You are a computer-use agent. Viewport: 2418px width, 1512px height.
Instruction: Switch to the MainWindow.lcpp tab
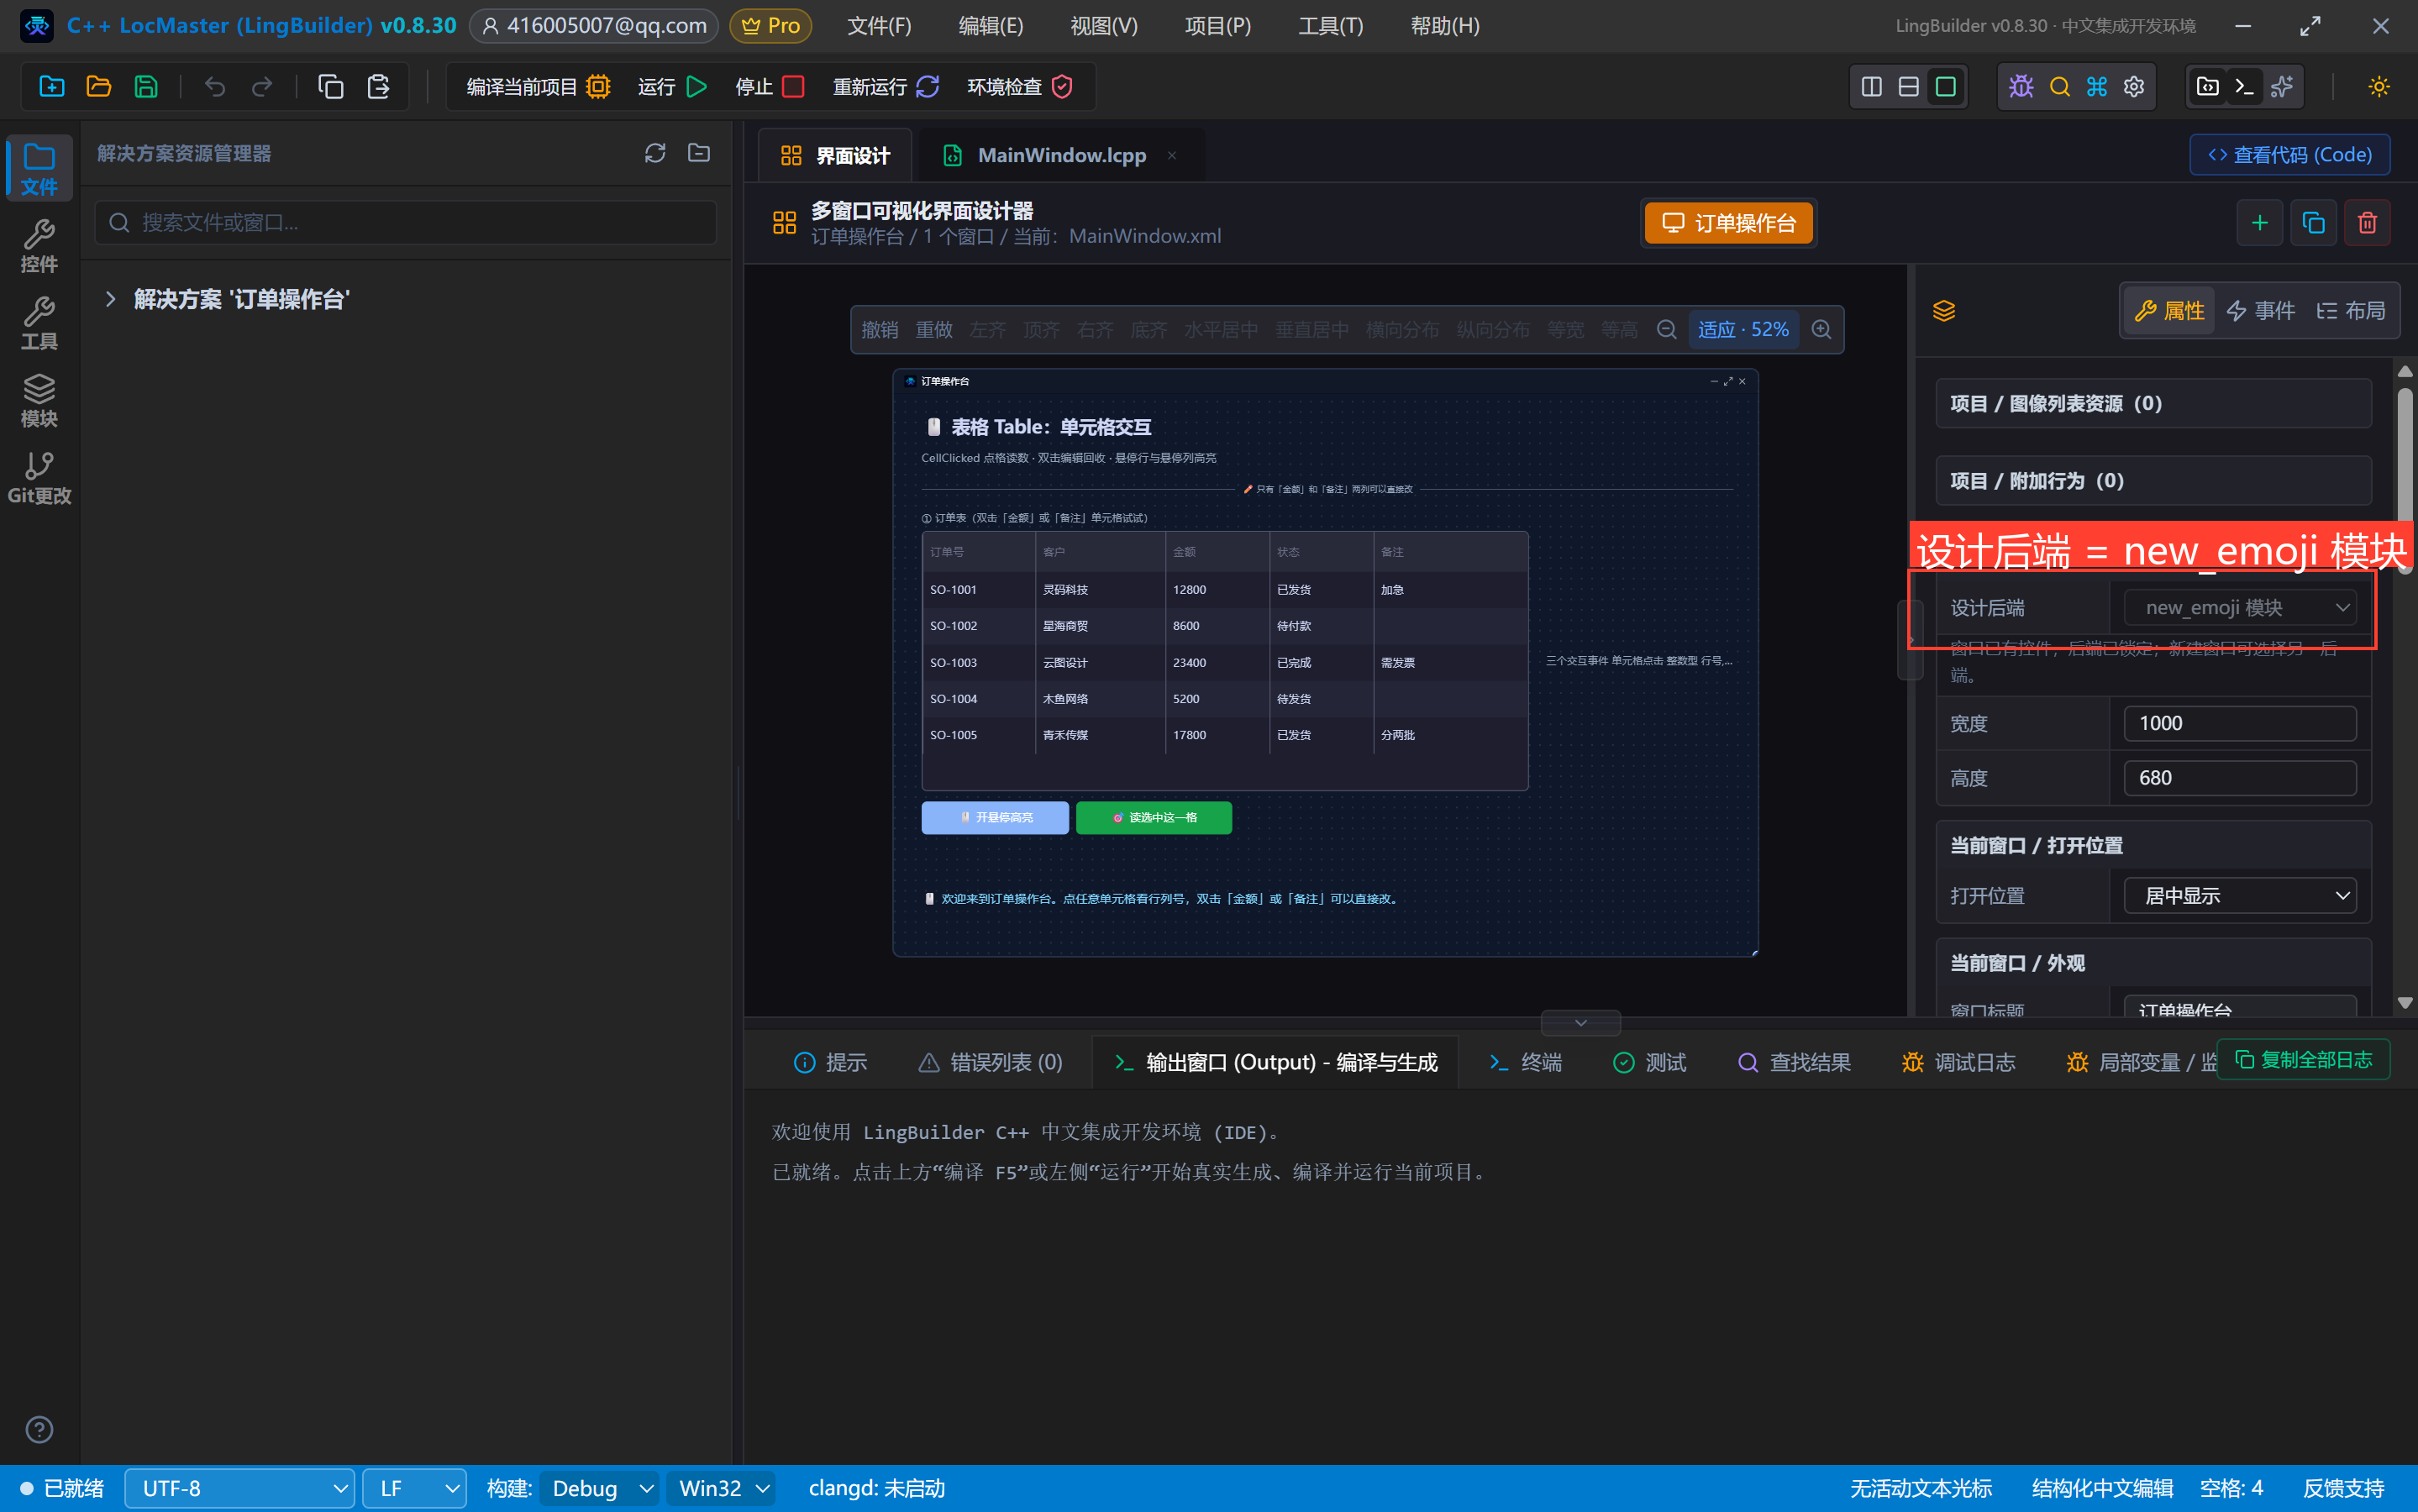coord(1061,155)
